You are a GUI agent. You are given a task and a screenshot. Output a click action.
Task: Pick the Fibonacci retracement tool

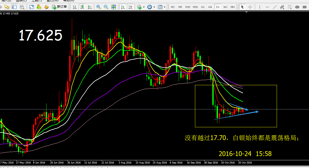tap(290, 7)
